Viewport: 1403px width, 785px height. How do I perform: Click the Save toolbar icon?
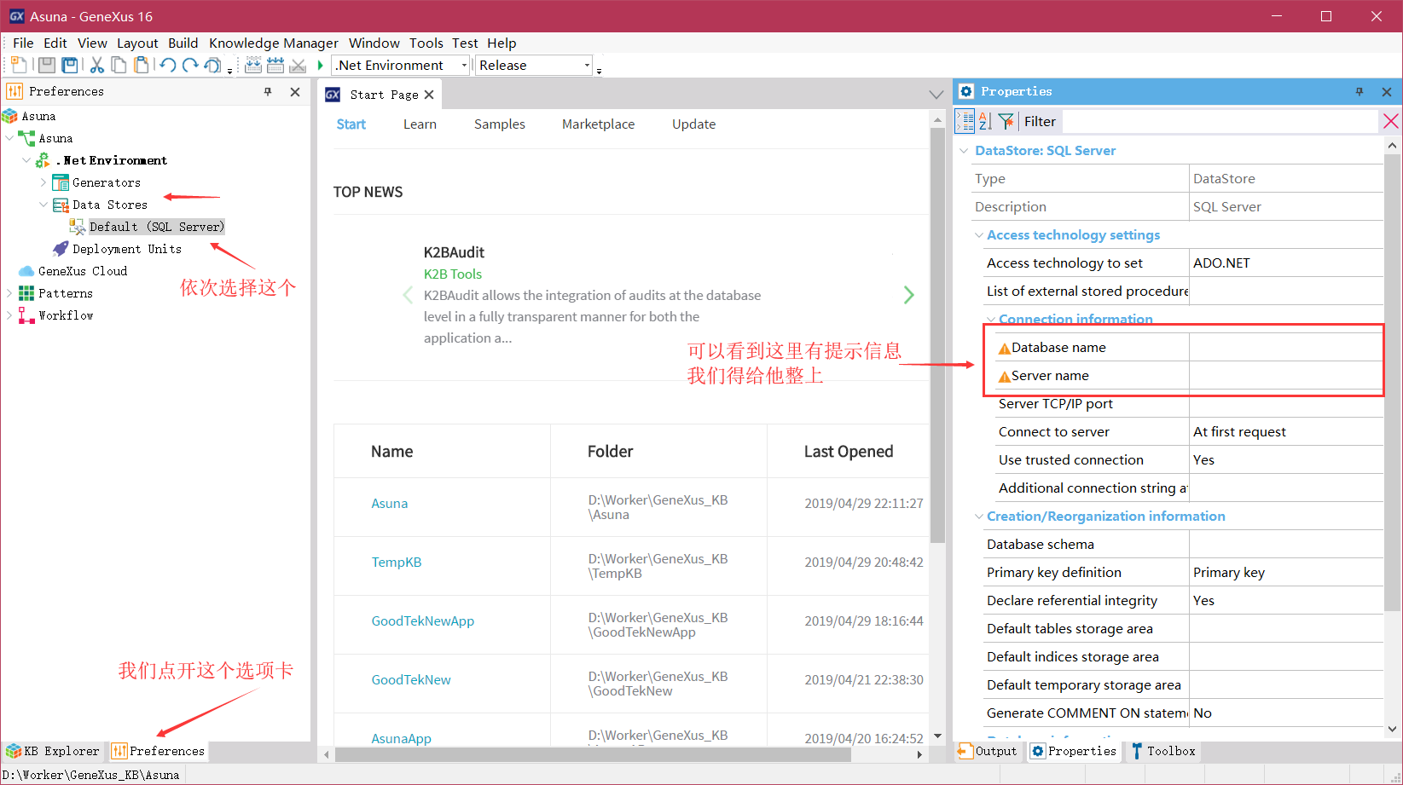47,65
